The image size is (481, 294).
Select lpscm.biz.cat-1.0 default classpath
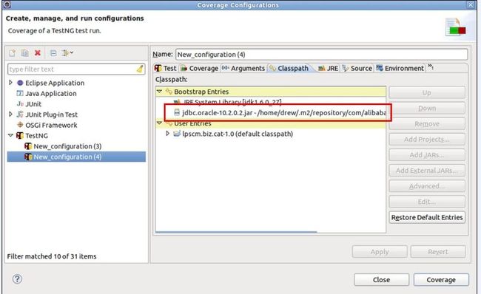coord(238,134)
